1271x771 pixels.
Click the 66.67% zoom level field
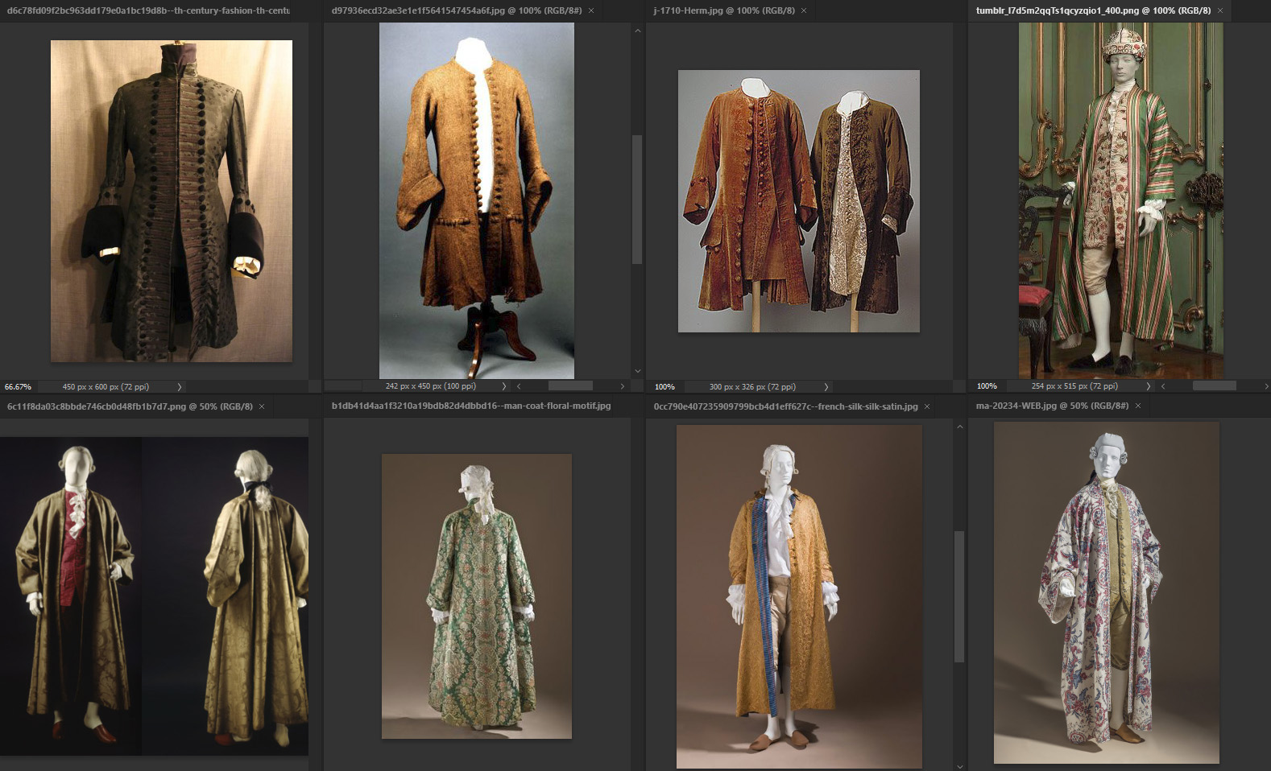tap(19, 387)
